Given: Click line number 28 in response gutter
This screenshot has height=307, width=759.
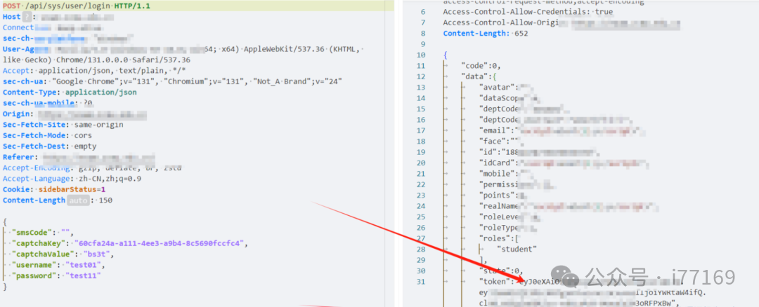Looking at the screenshot, I should point(420,249).
